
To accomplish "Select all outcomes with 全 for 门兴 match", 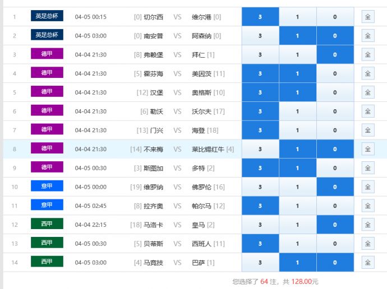I will [368, 130].
